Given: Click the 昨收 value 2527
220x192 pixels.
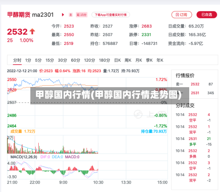Looking at the screenshot, I should [x=107, y=26].
